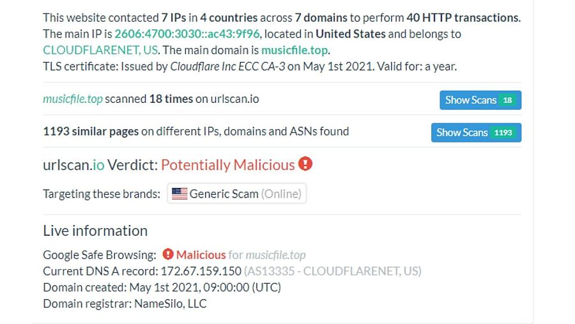Click urlscan.io link in the Verdict heading
This screenshot has width=575, height=324.
pyautogui.click(x=73, y=165)
